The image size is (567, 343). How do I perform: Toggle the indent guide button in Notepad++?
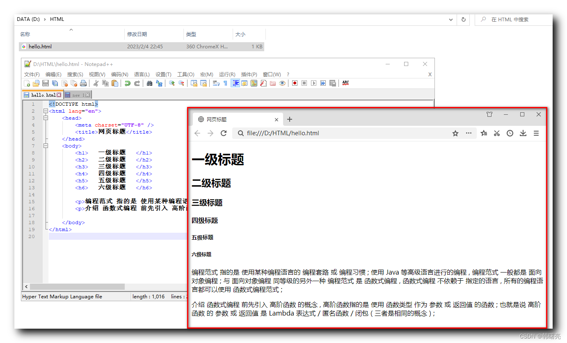point(235,83)
